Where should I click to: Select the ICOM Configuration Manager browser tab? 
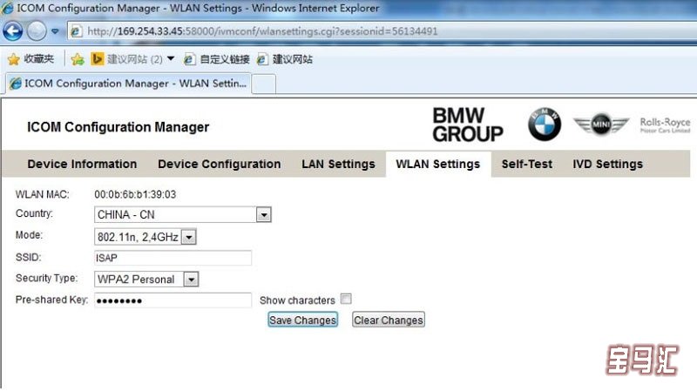click(x=128, y=84)
